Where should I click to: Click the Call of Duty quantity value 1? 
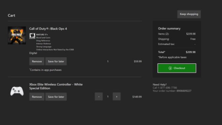pyautogui.click(x=108, y=62)
